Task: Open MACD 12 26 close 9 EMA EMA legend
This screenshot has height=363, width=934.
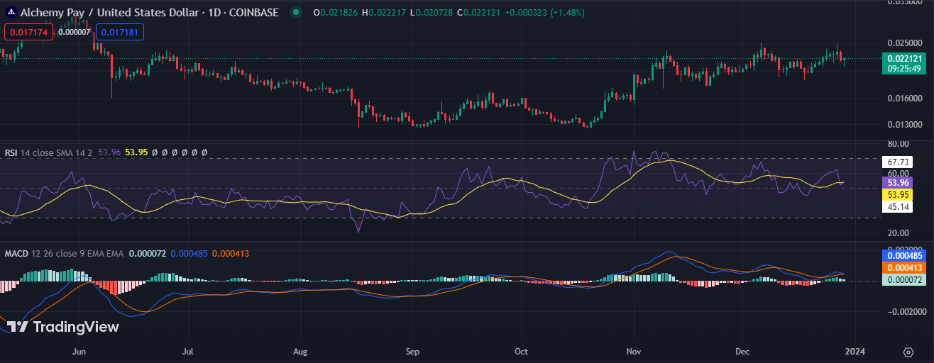Action: [64, 253]
